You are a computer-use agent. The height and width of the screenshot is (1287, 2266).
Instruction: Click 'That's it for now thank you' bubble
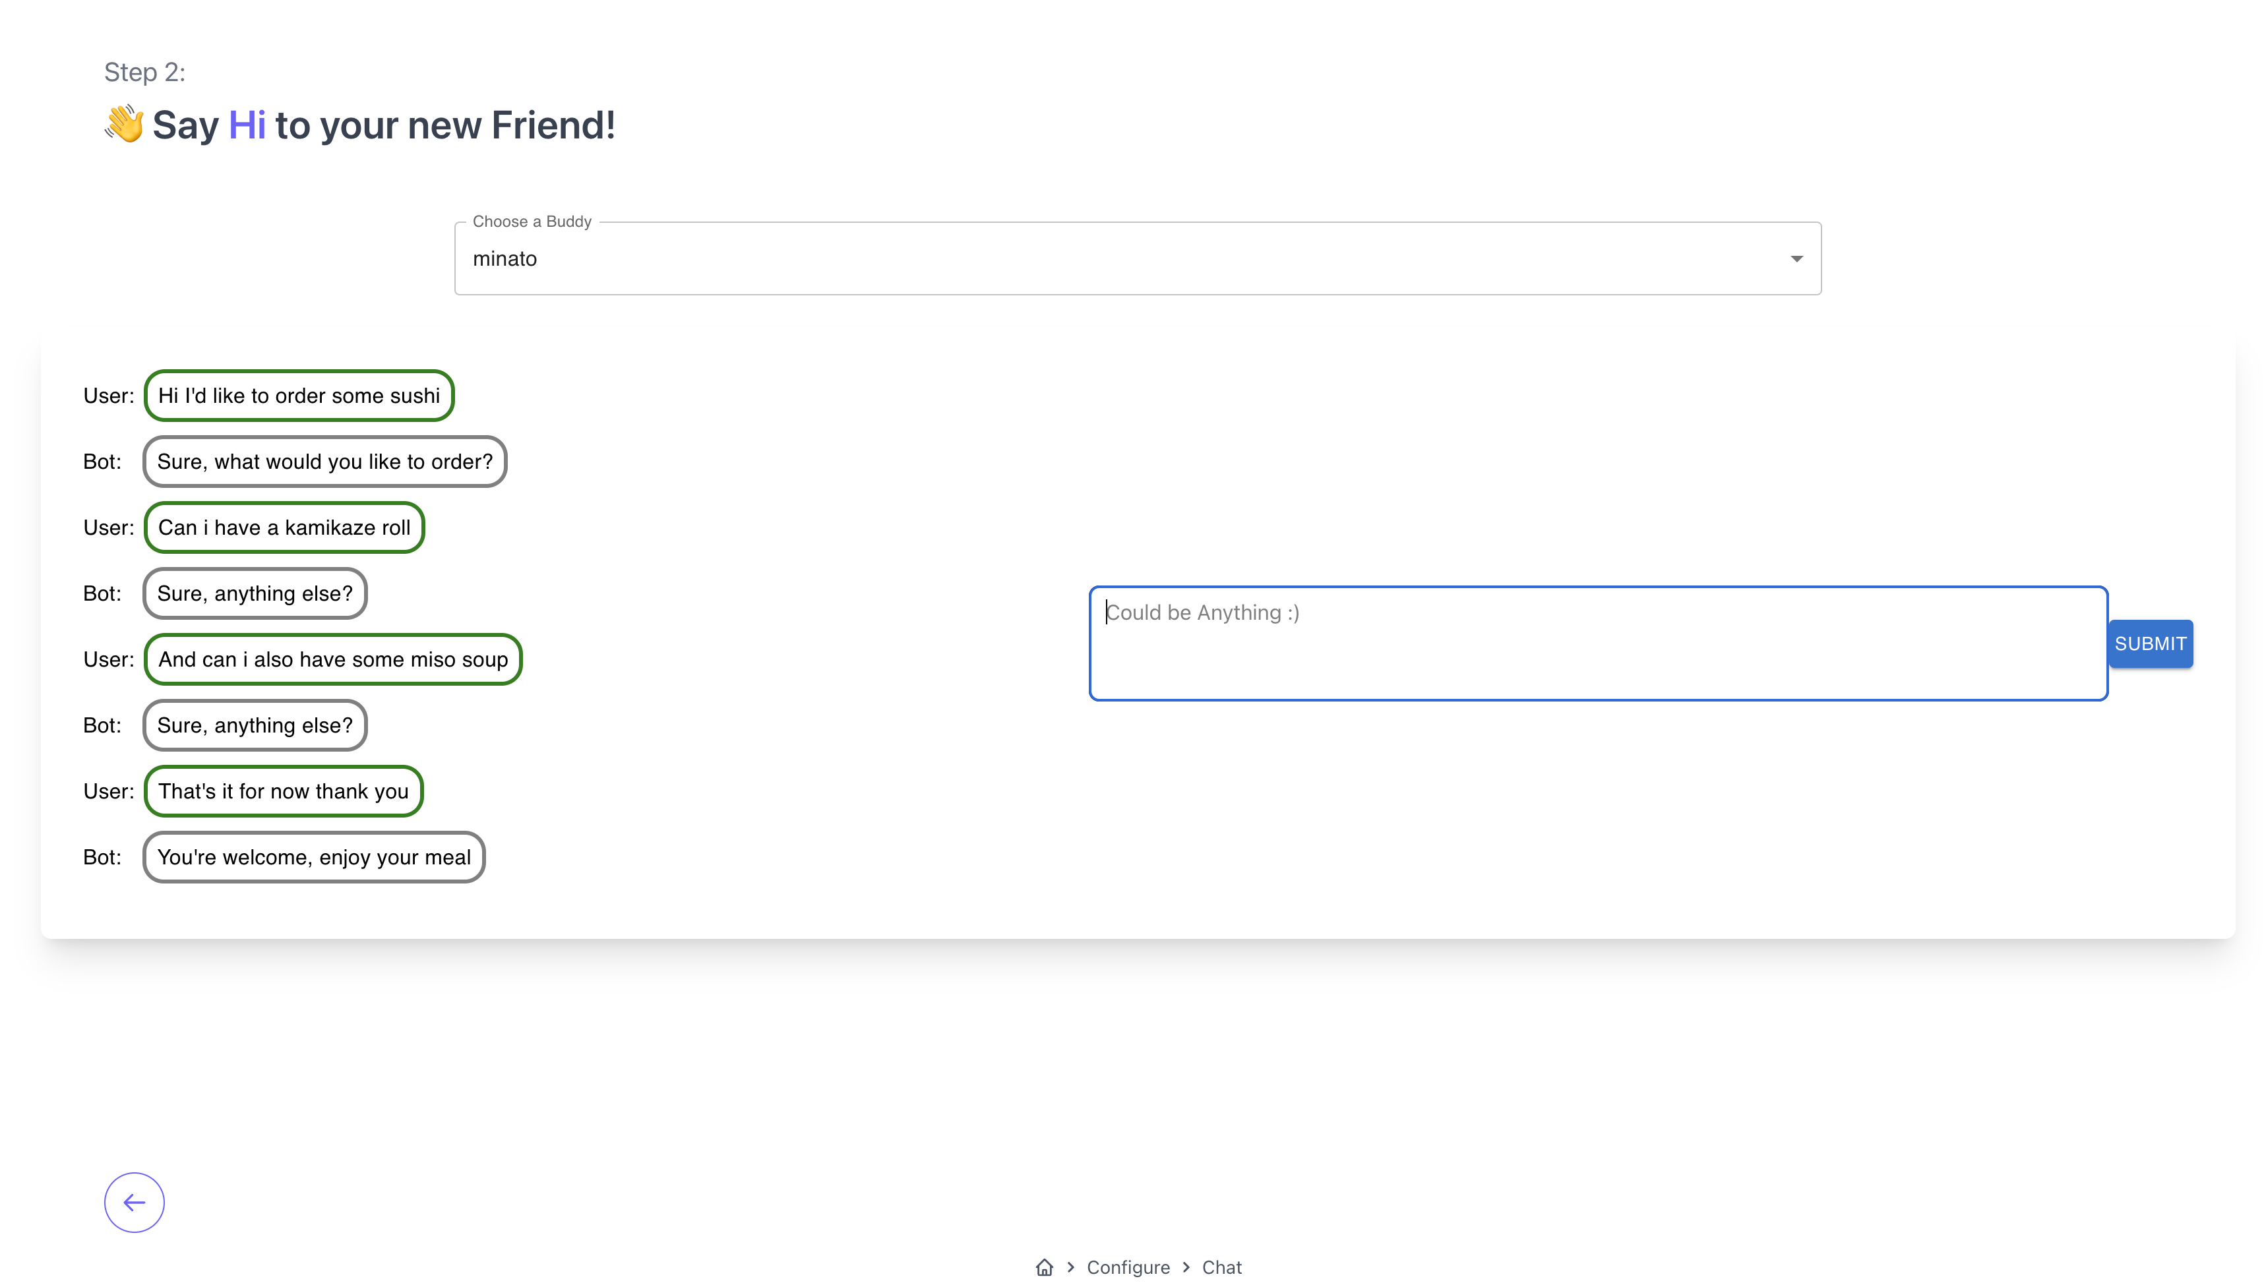[283, 791]
